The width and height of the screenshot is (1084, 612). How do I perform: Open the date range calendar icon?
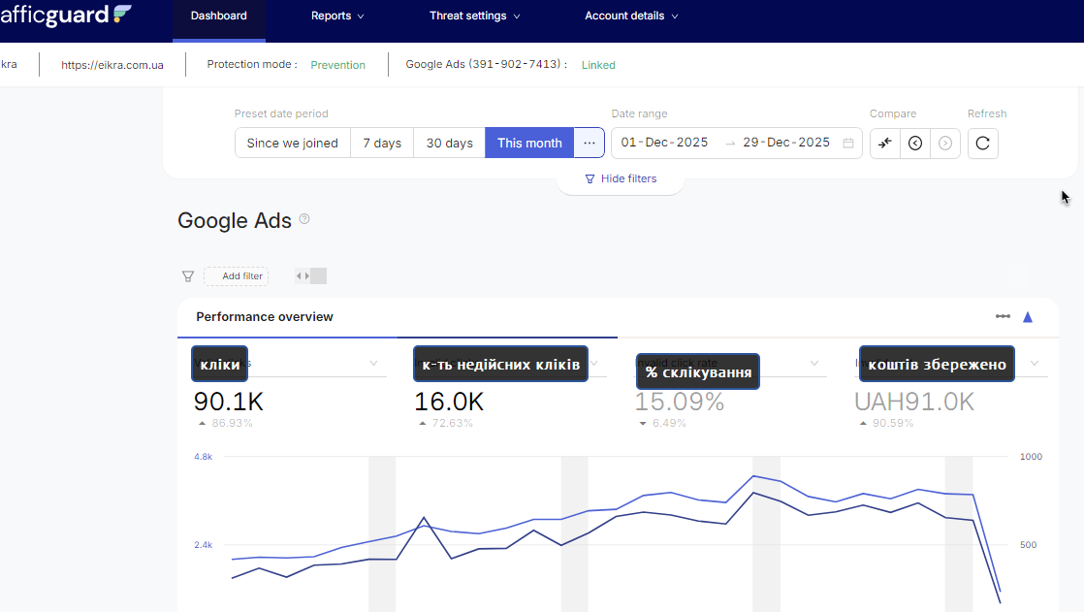(848, 144)
